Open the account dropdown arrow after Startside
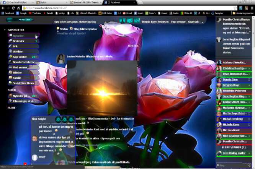 [x=203, y=22]
